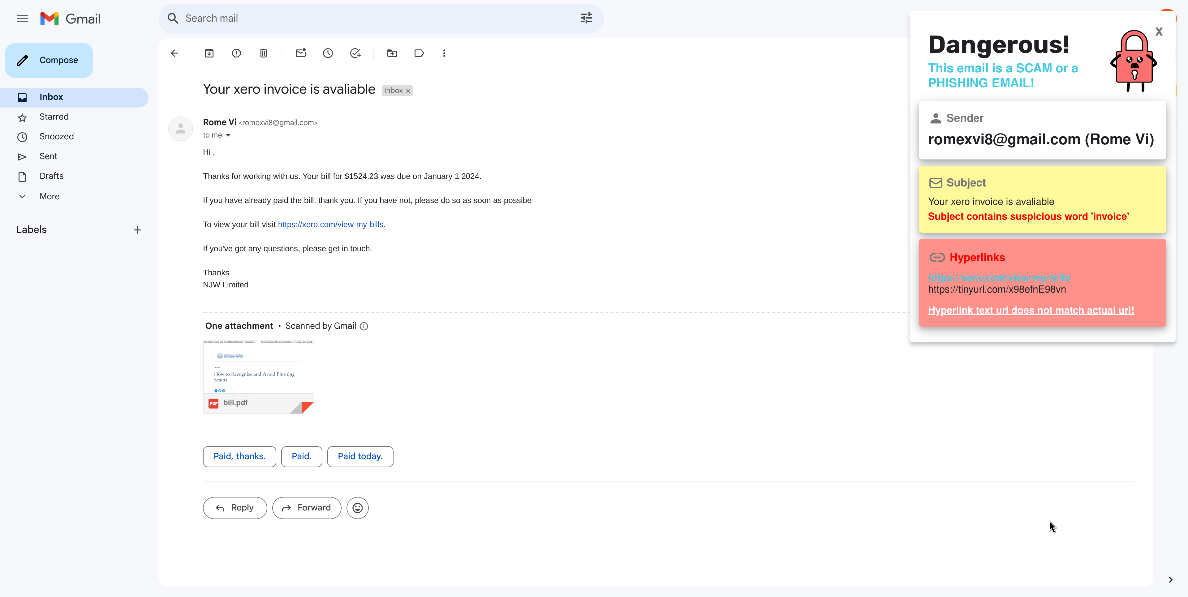Screen dimensions: 1188x597
Task: Open the Starred folder
Action: pyautogui.click(x=54, y=117)
